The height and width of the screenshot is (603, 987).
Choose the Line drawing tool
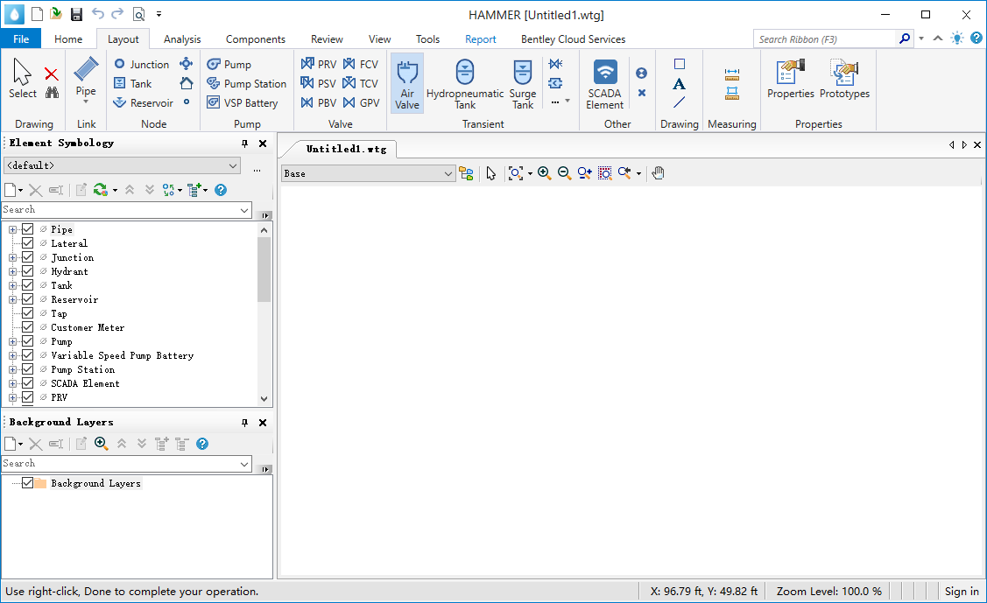pos(680,102)
